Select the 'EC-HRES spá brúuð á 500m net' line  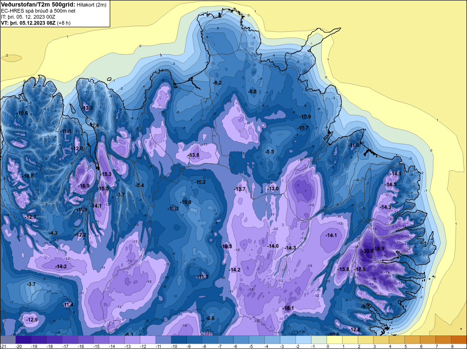coord(38,11)
